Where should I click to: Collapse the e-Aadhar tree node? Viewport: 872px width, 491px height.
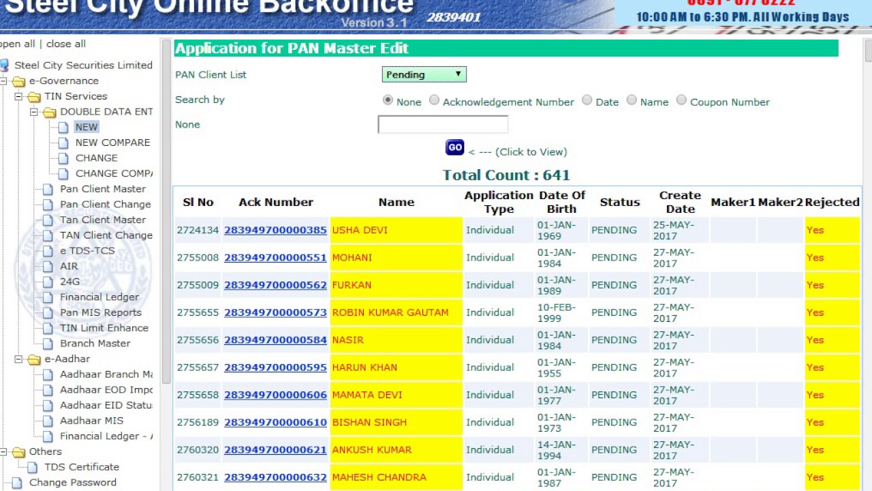[x=18, y=359]
